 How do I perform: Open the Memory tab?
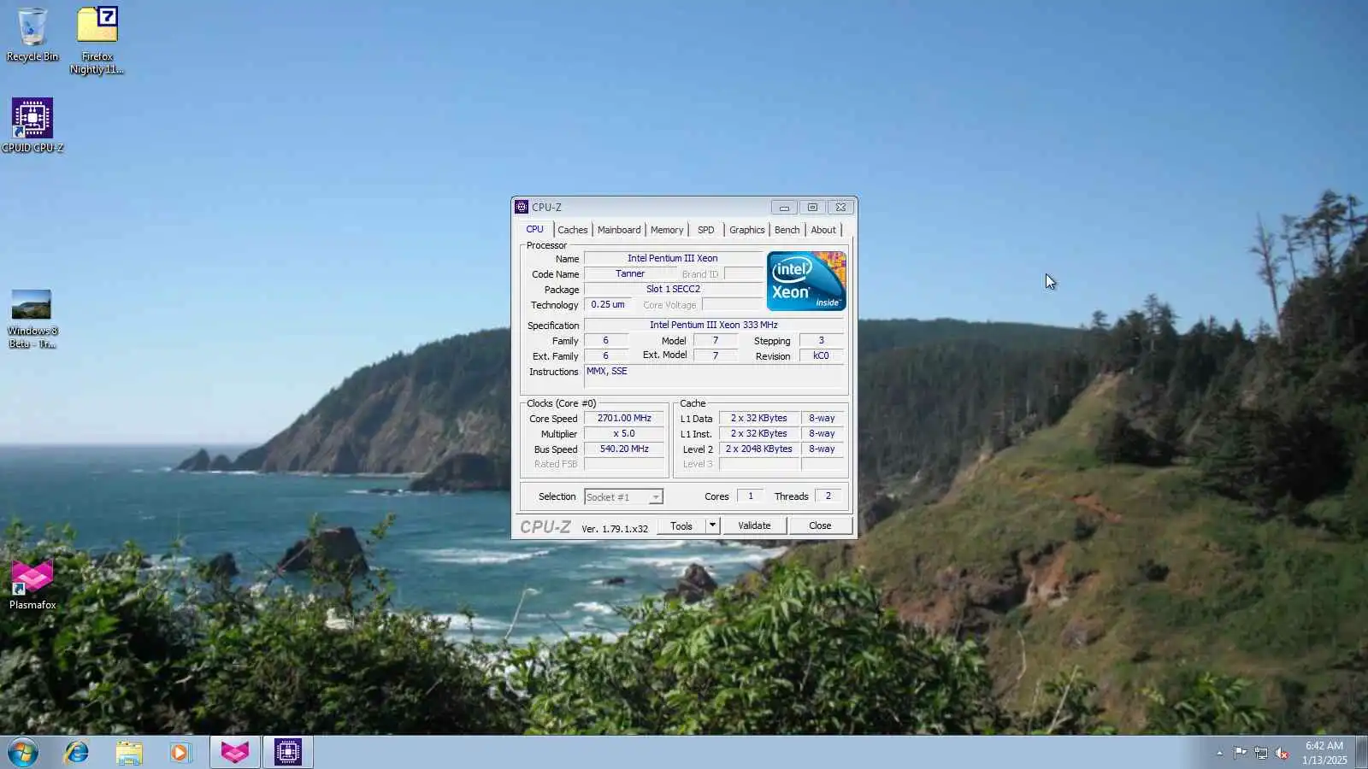pos(667,230)
